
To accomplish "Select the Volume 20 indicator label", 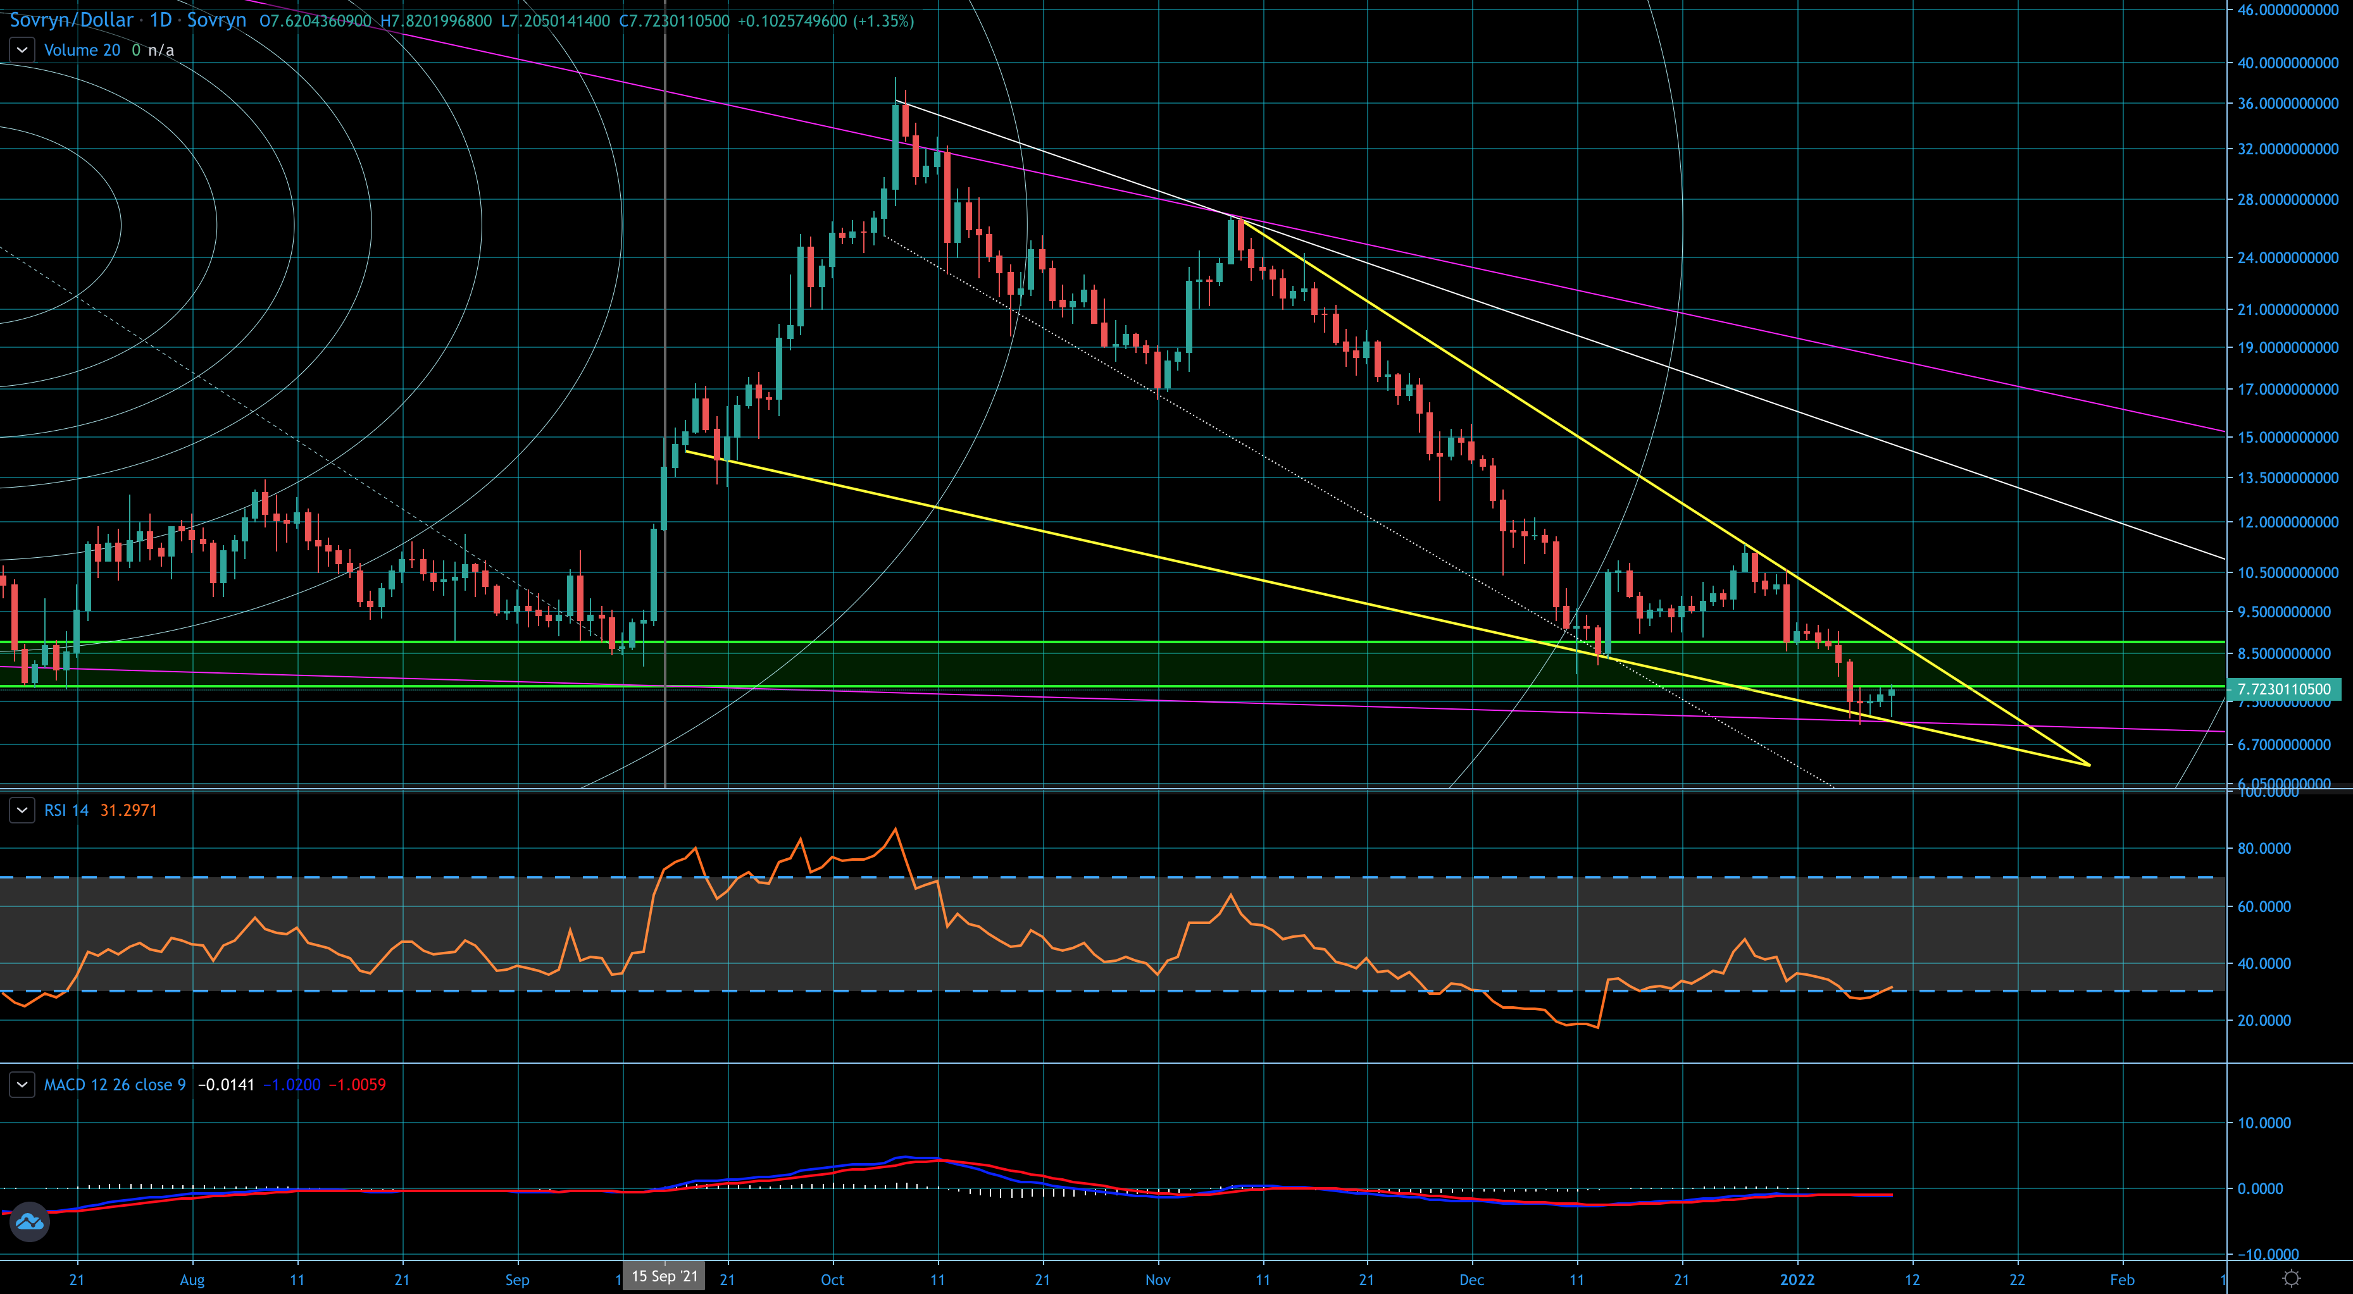I will 82,50.
